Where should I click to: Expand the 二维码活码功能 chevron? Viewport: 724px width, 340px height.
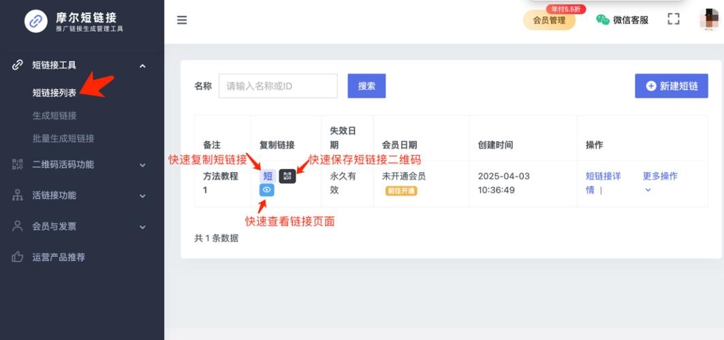142,165
